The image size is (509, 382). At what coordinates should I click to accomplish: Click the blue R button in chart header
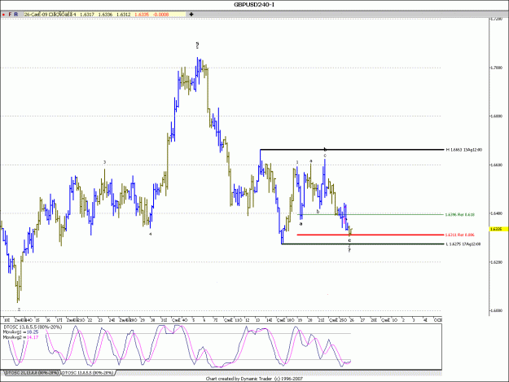point(16,15)
